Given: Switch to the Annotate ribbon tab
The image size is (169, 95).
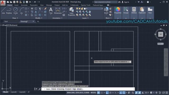Looking at the screenshot, I should click(x=24, y=5).
